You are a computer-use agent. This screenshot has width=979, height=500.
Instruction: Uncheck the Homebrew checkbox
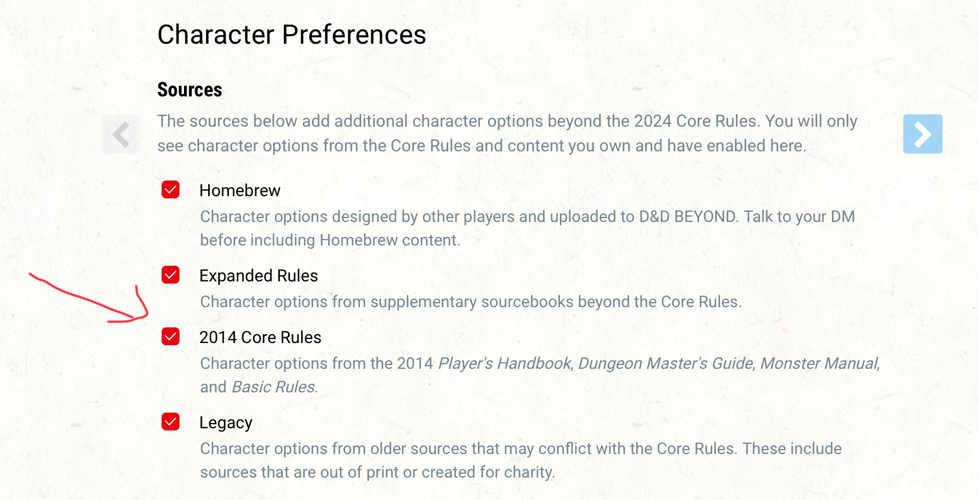point(171,190)
